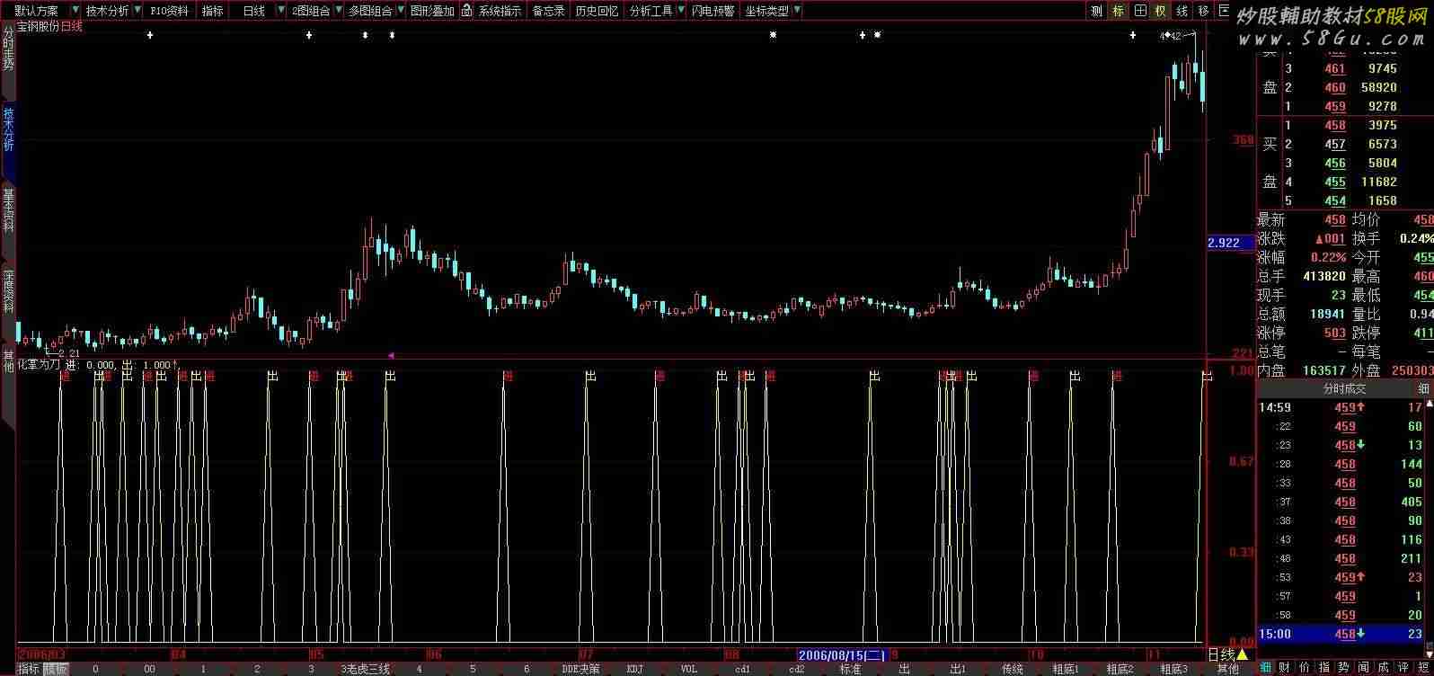Open the 坐标类型 dropdown arrow

797,11
